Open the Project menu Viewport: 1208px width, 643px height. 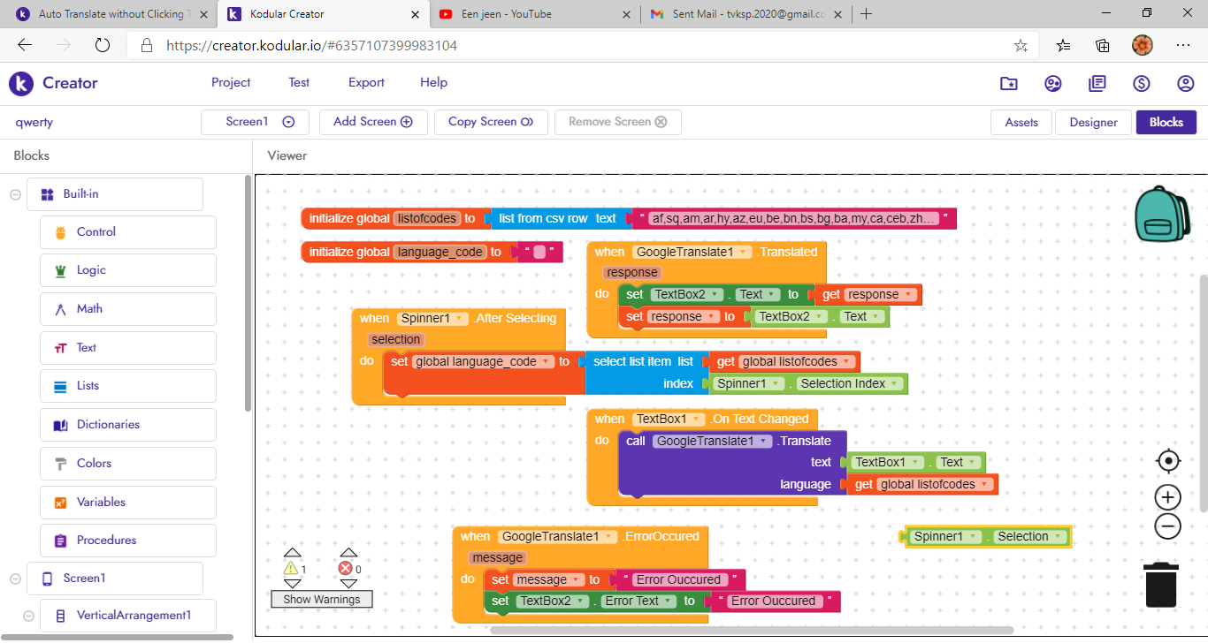[x=231, y=82]
